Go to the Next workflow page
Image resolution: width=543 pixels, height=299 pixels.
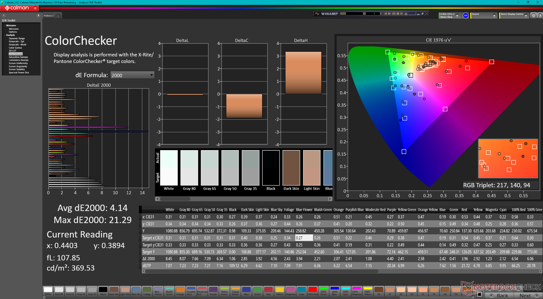click(528, 296)
